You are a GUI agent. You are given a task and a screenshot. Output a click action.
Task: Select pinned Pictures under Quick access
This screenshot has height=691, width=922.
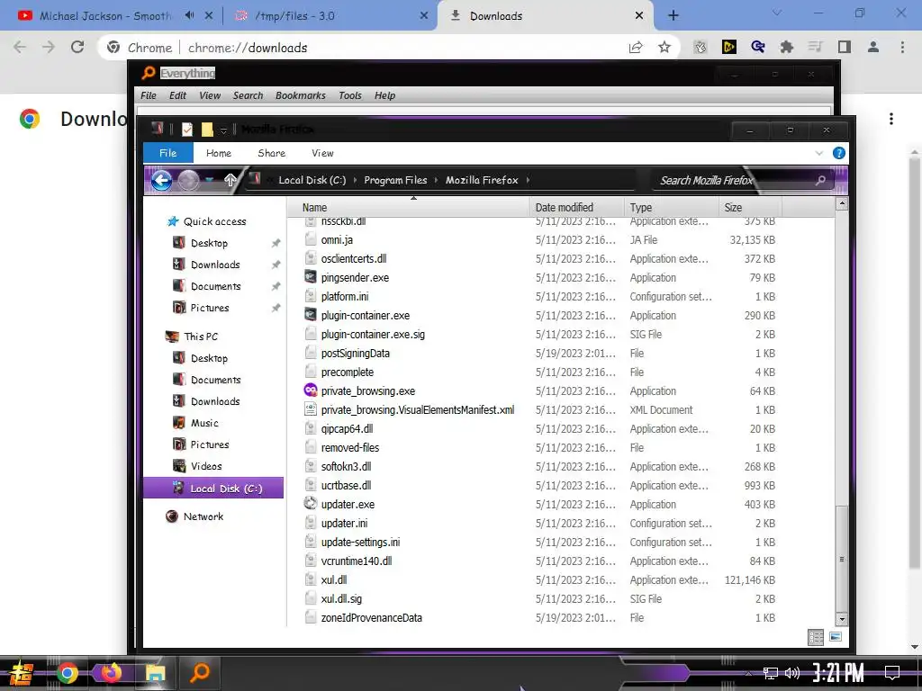(x=209, y=308)
